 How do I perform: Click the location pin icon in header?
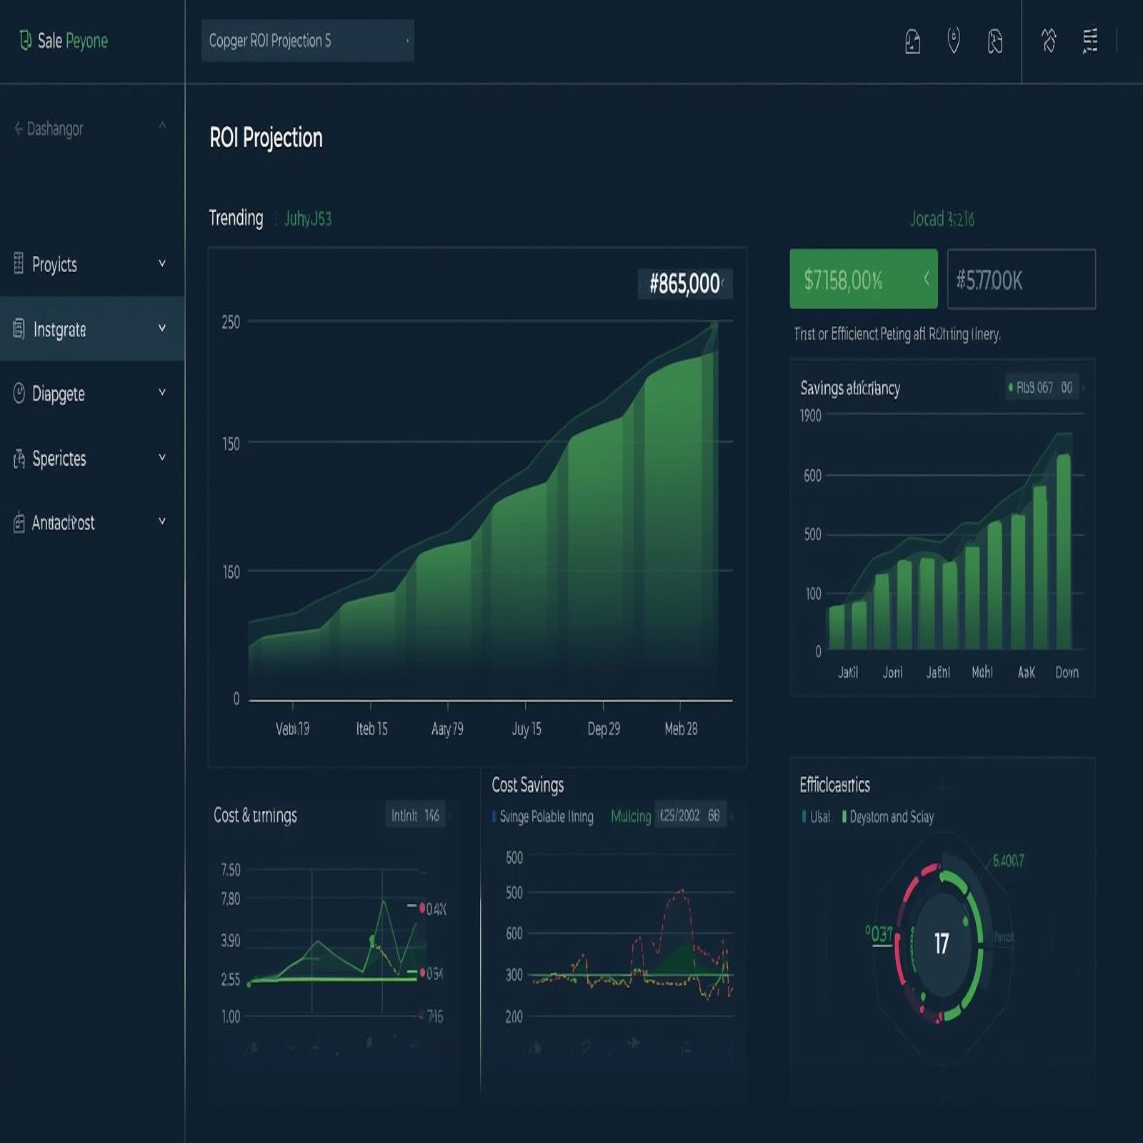[954, 41]
